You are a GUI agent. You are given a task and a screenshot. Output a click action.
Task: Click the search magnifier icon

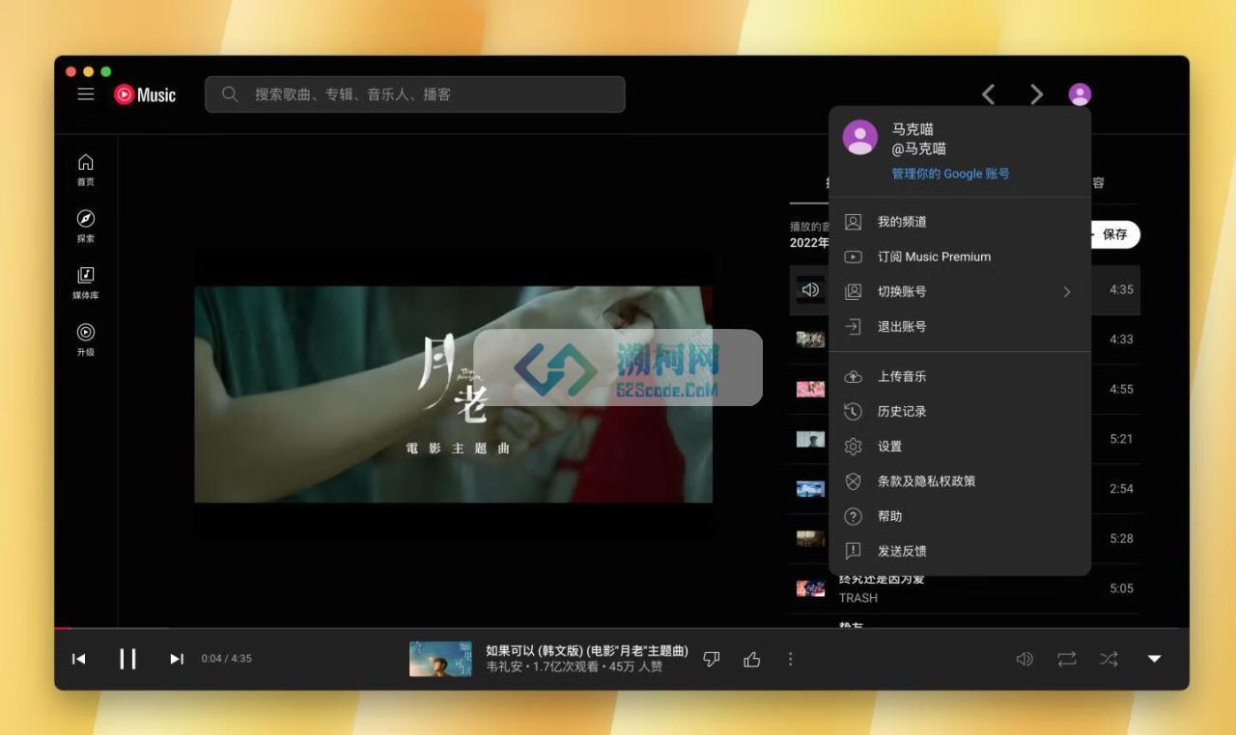point(230,94)
